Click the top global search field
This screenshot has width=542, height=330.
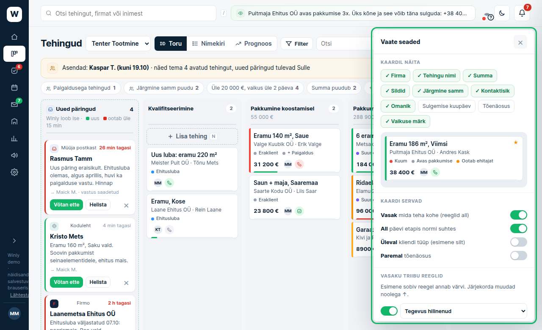tap(129, 13)
